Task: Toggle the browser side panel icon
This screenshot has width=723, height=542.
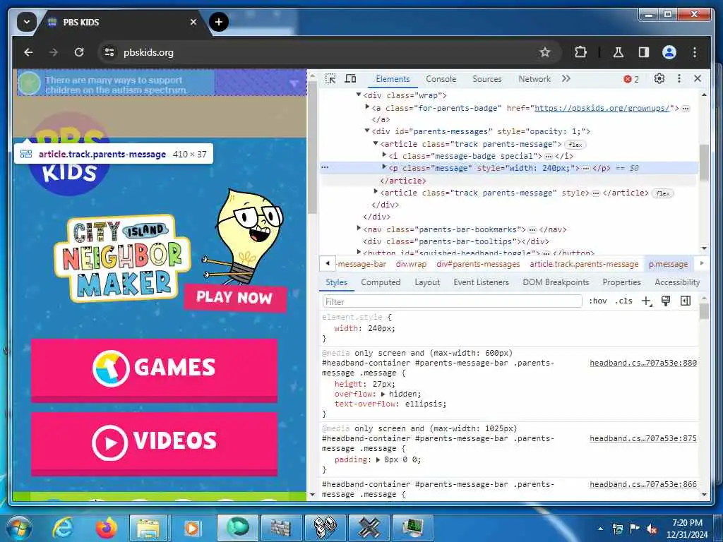Action: pos(644,52)
